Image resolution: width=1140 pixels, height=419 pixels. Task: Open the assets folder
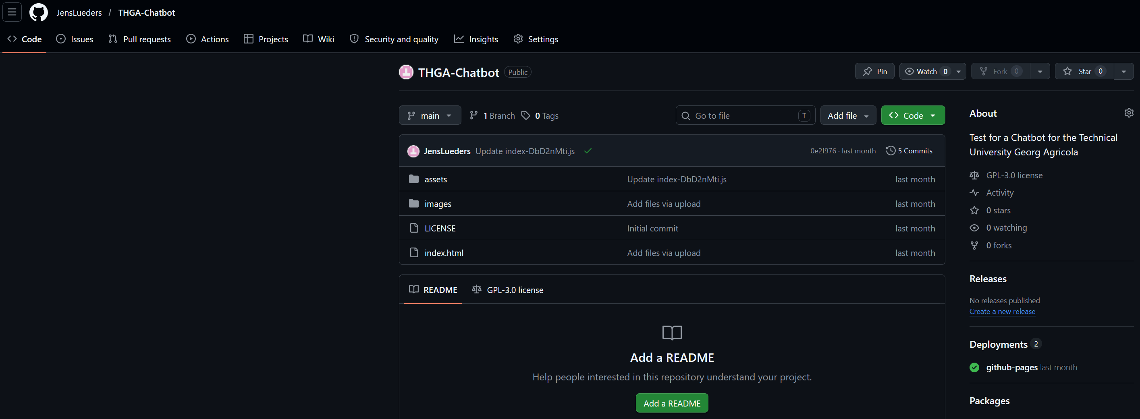click(436, 180)
